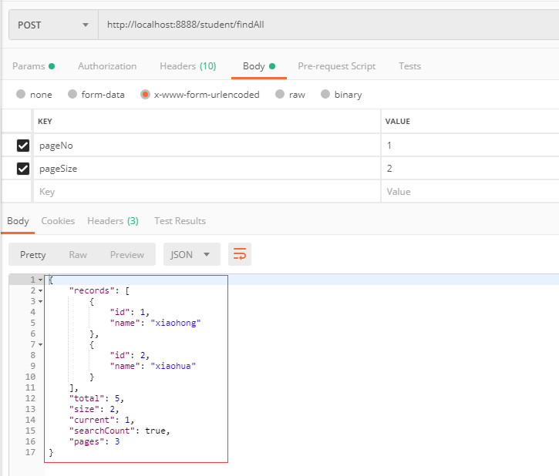The height and width of the screenshot is (476, 559).
Task: Click the "pages": 3 line
Action: [95, 441]
